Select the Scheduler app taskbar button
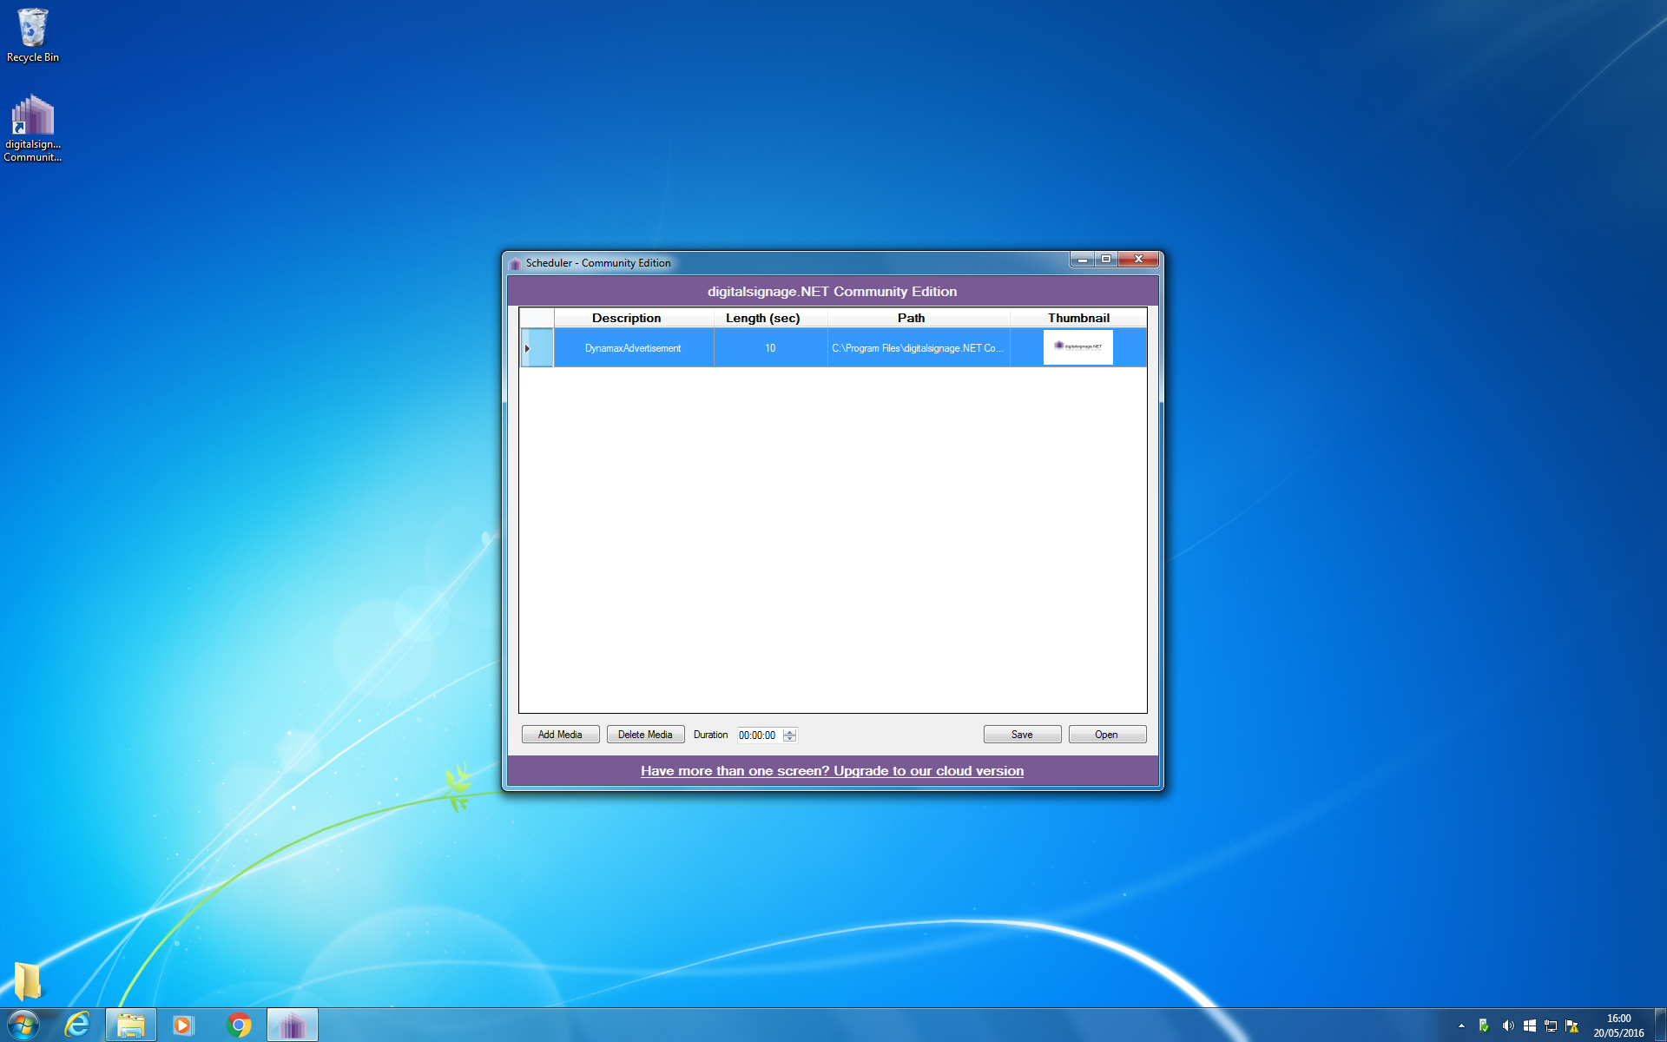This screenshot has height=1042, width=1667. (293, 1026)
